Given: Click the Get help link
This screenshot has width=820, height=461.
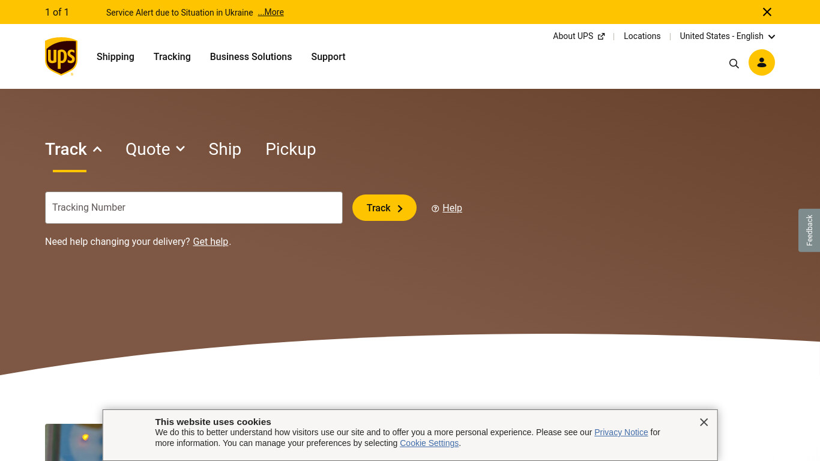Looking at the screenshot, I should coord(211,241).
